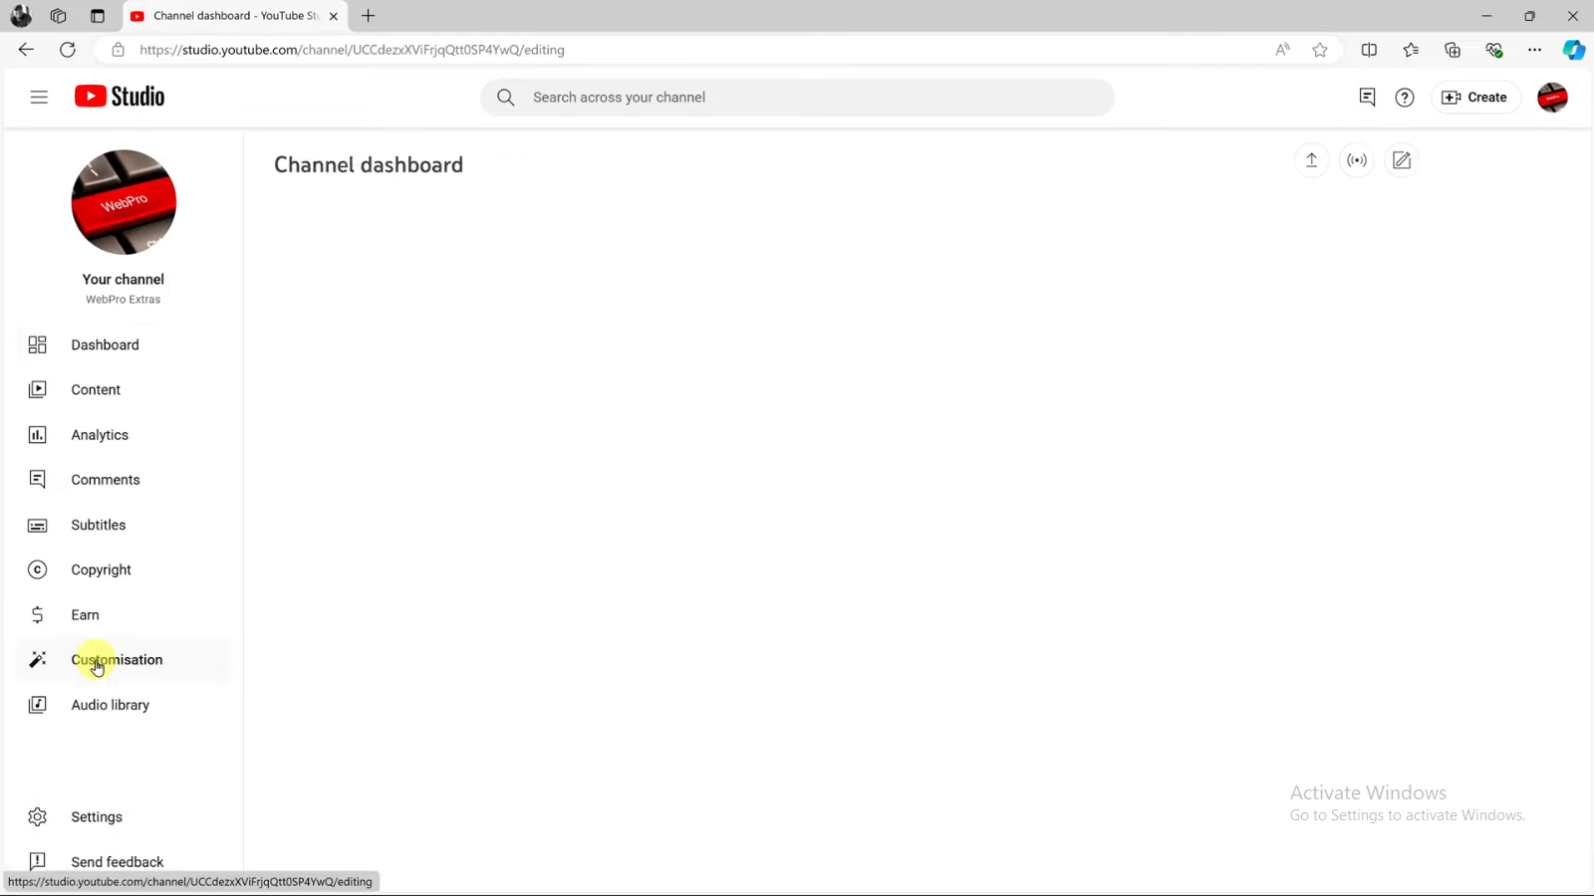Click the Dashboard grid icon
Viewport: 1594px width, 896px height.
point(38,344)
